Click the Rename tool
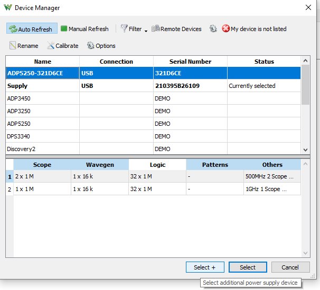This screenshot has width=320, height=290. [24, 46]
